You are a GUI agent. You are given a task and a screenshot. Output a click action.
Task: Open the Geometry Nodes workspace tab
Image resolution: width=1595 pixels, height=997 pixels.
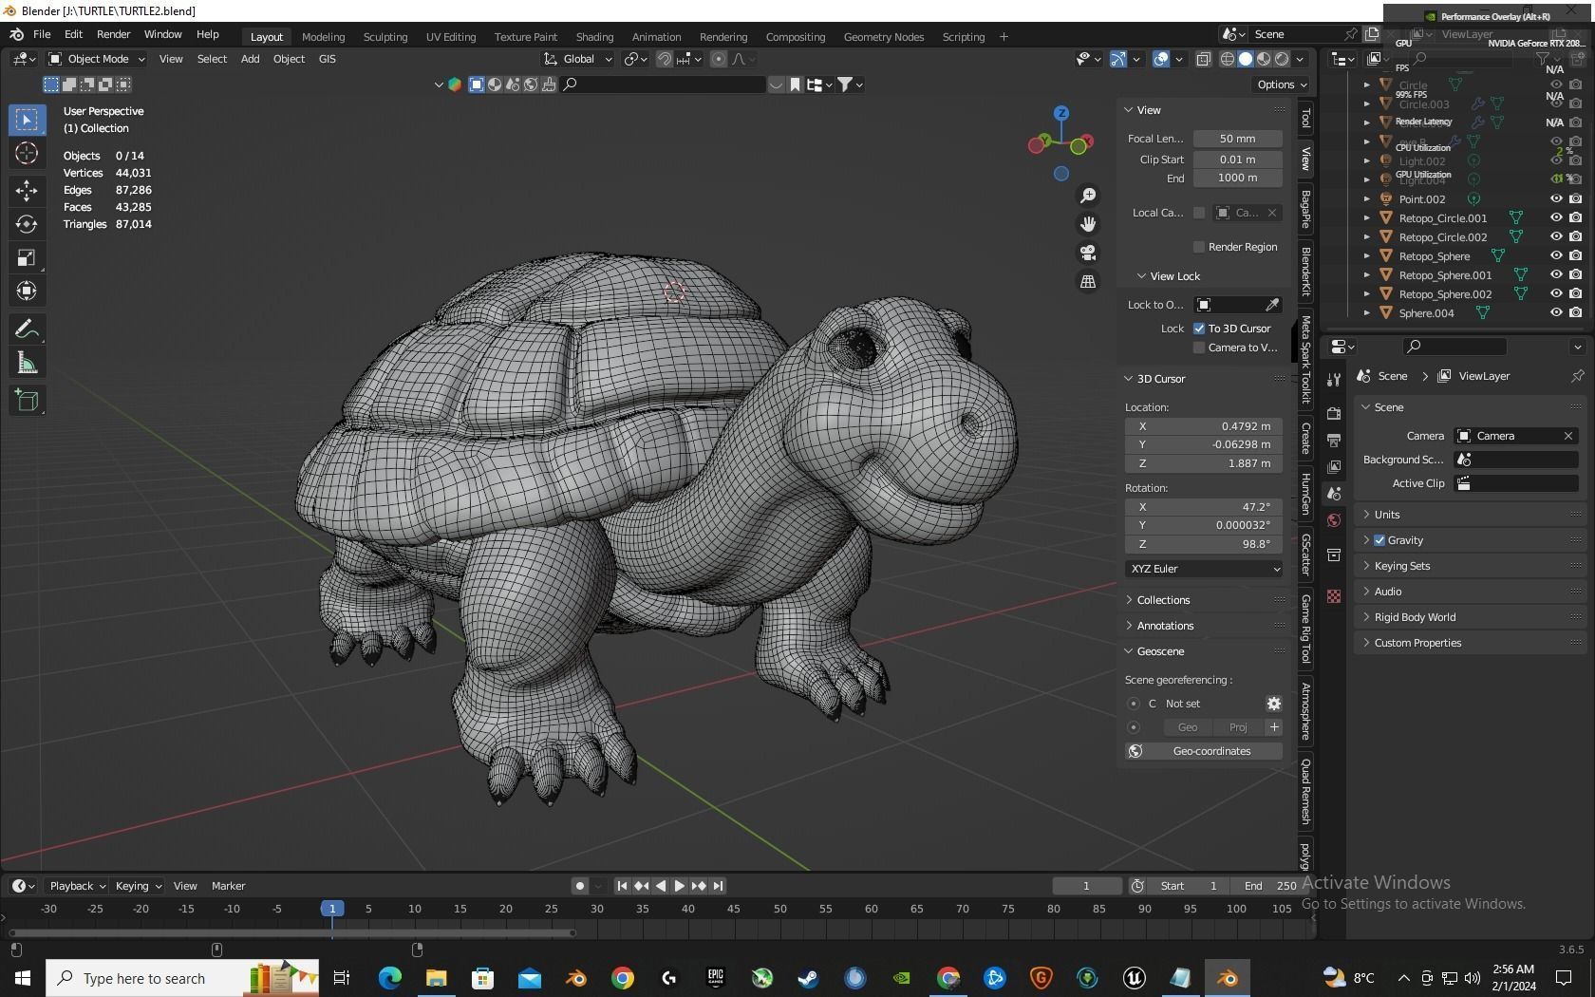[x=884, y=37]
